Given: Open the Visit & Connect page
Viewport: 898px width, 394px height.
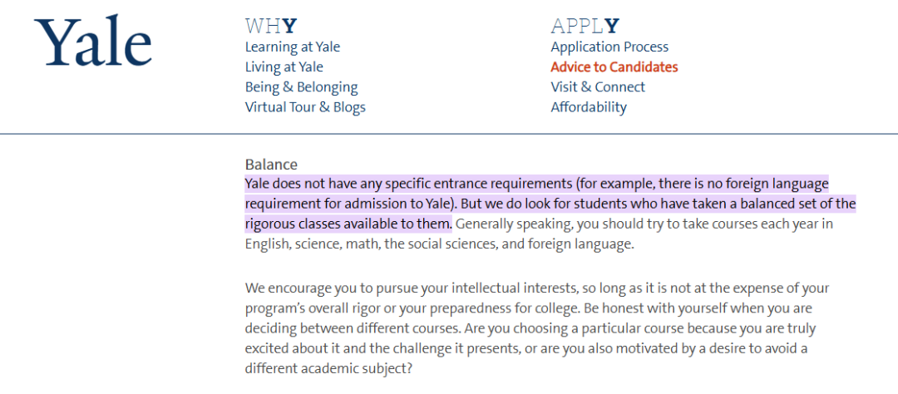Looking at the screenshot, I should coord(597,86).
